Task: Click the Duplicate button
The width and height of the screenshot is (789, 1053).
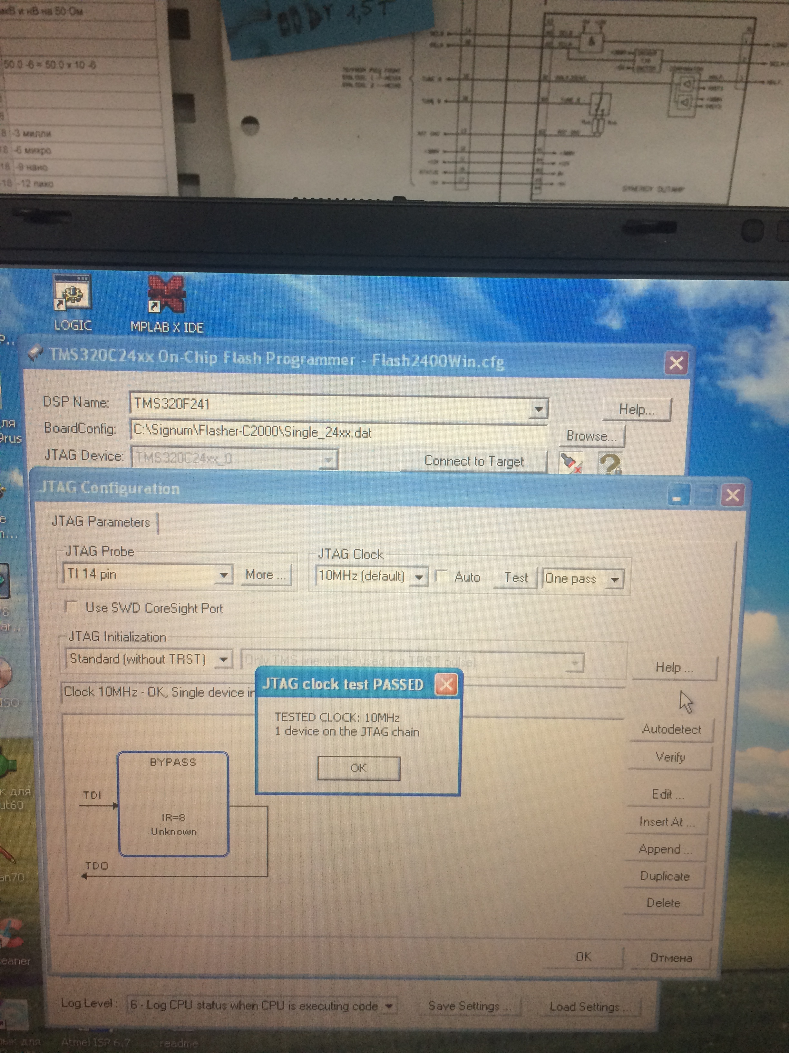Action: 664,876
